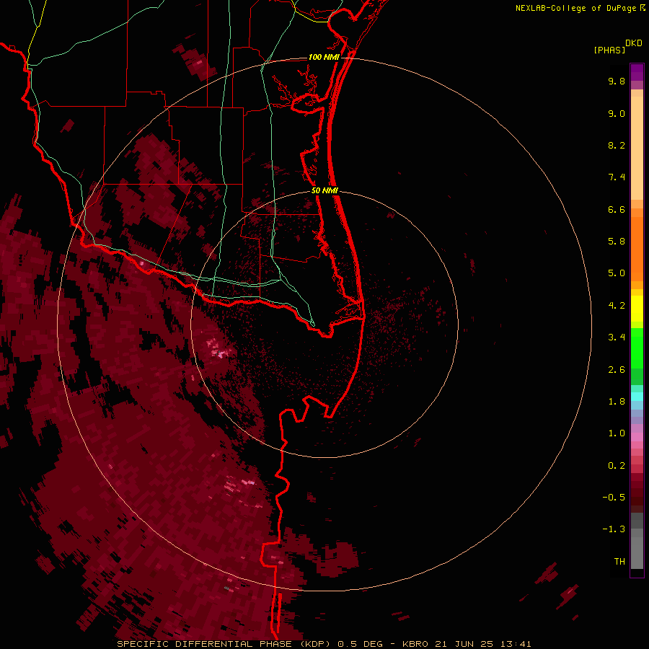Click the 3.4 scale value
Viewport: 649px width, 649px height.
tap(617, 337)
